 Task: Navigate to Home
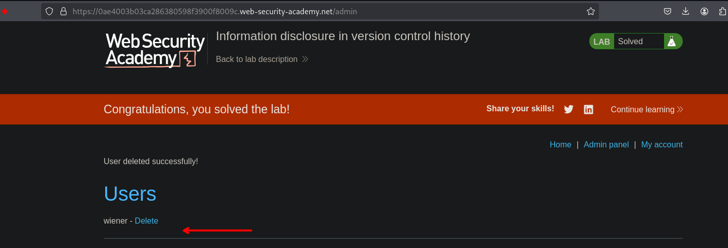(560, 145)
